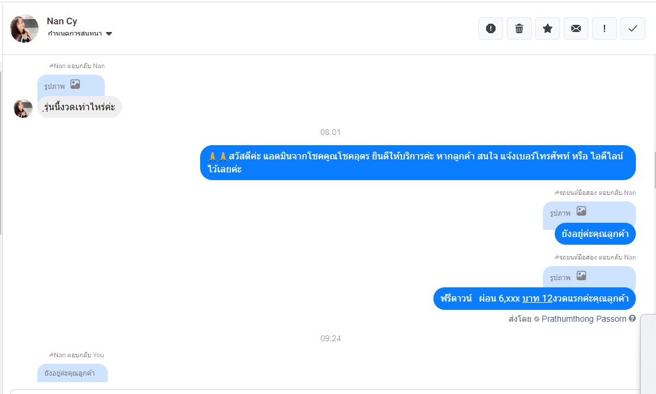The image size is (656, 394).
Task: Open image attachment above 'ฟรีดาวน์' message
Action: click(x=589, y=277)
